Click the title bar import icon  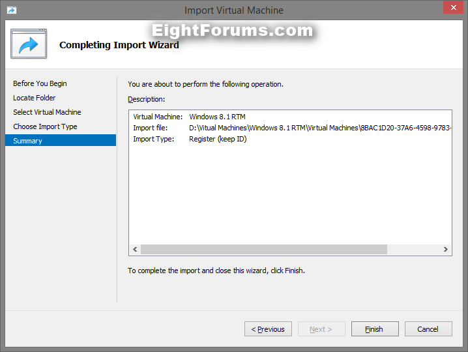pos(12,10)
